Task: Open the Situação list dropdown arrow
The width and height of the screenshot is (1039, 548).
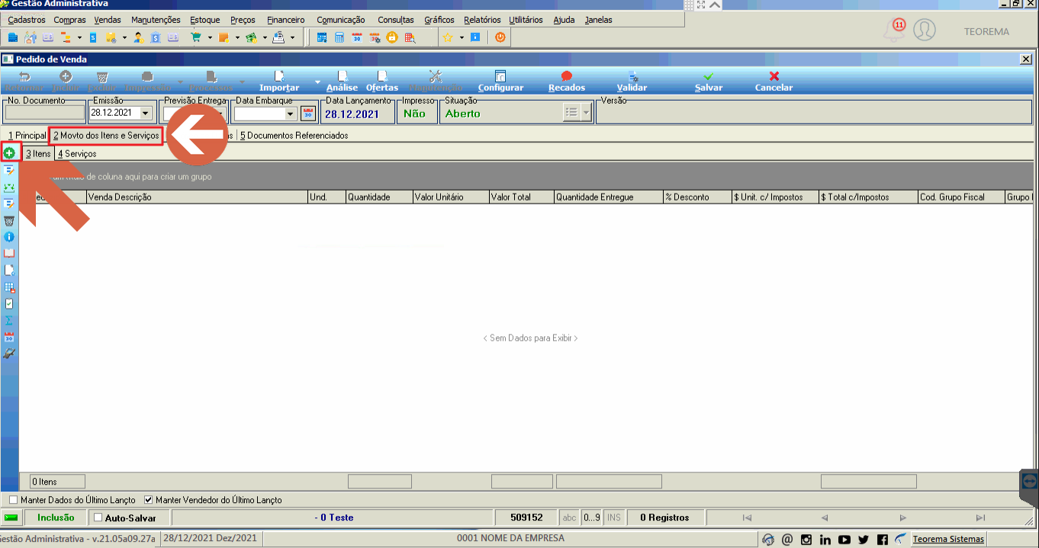Action: tap(586, 113)
